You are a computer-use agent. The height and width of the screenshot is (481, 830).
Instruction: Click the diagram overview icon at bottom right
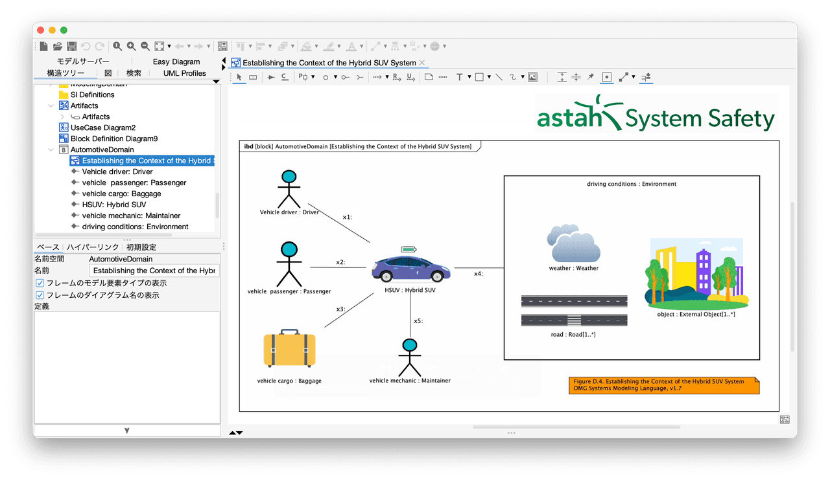[785, 419]
